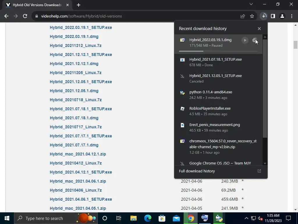
Task: Open the Chrome profile icon
Action: 282,16
